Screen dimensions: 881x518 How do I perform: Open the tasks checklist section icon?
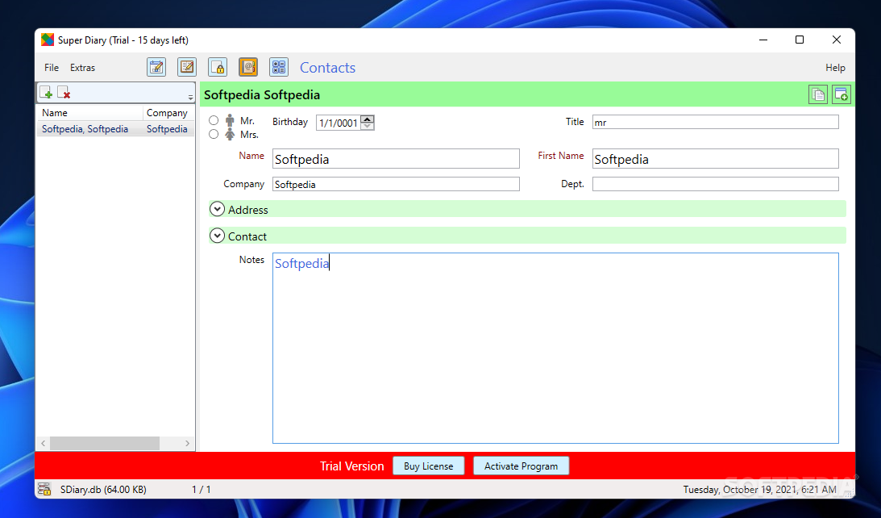(279, 67)
